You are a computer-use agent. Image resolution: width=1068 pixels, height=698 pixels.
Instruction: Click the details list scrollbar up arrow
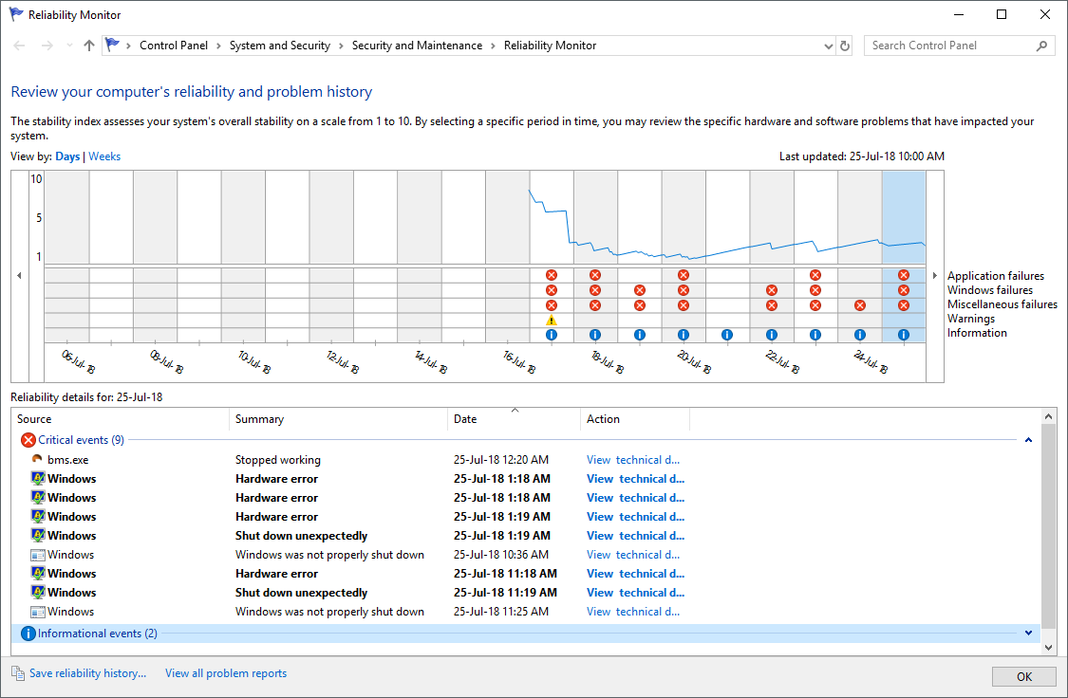tap(1048, 416)
